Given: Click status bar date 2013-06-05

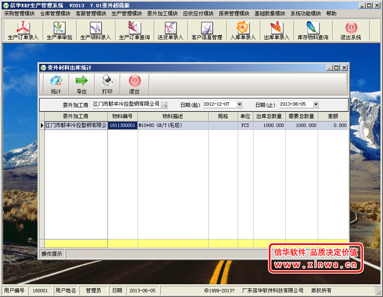Looking at the screenshot, I should (x=142, y=290).
